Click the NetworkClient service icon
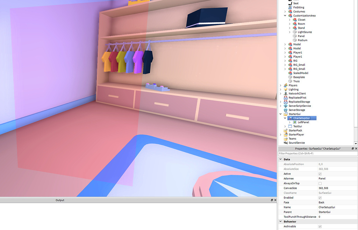 pos(286,94)
